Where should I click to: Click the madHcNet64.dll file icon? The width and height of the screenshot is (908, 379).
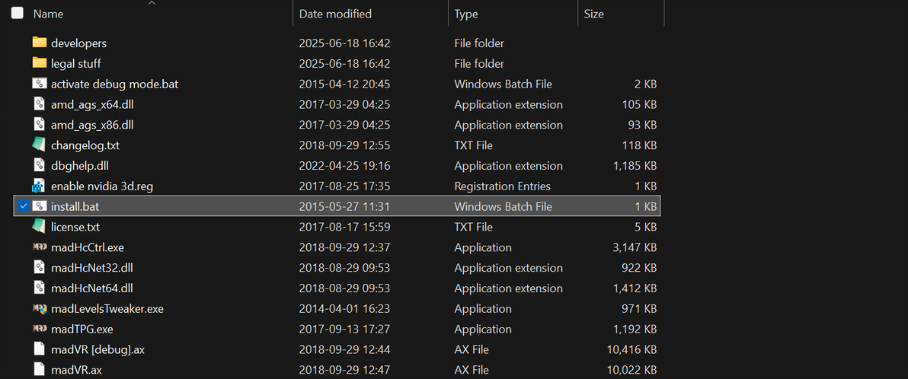pos(40,288)
